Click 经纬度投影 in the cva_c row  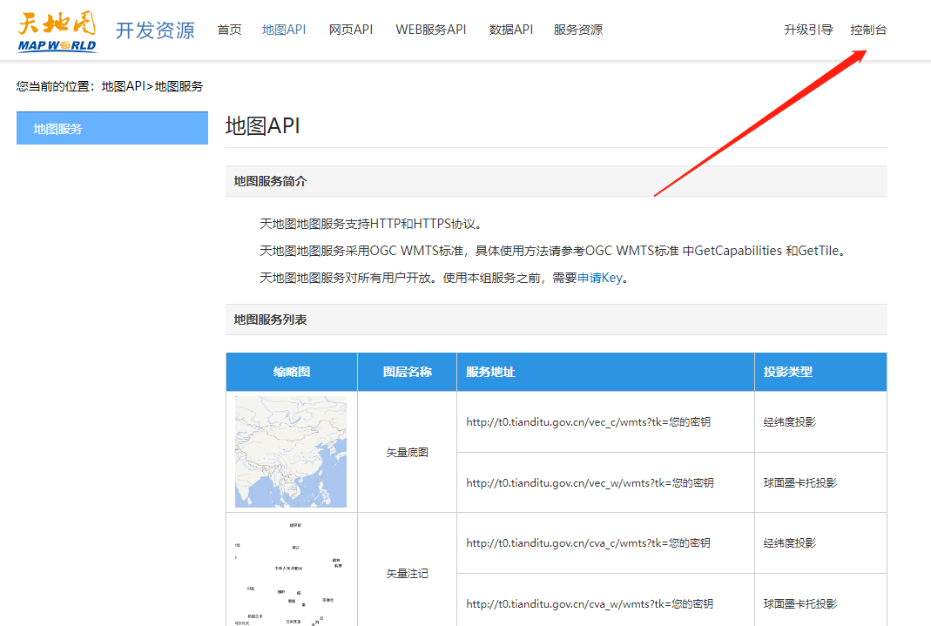tap(790, 543)
